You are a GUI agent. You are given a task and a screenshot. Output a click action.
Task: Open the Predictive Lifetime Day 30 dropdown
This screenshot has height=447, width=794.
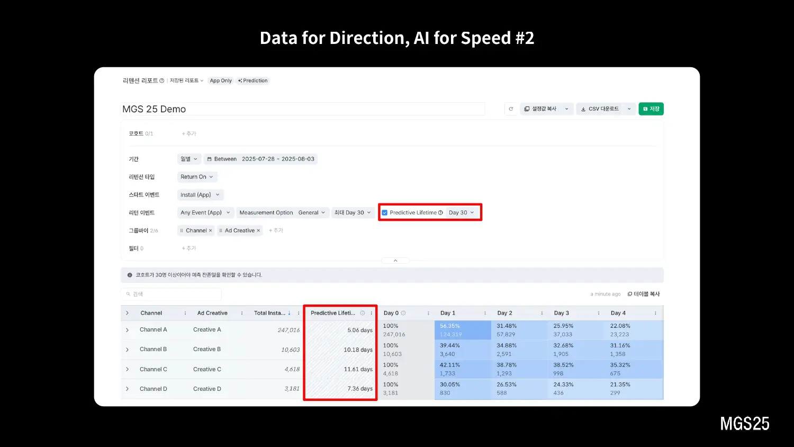(x=462, y=213)
